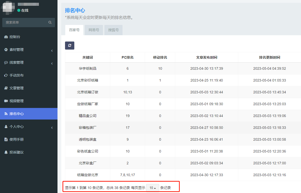
Task: Focus the 搜索菜单 search input field
Action: tap(25, 22)
